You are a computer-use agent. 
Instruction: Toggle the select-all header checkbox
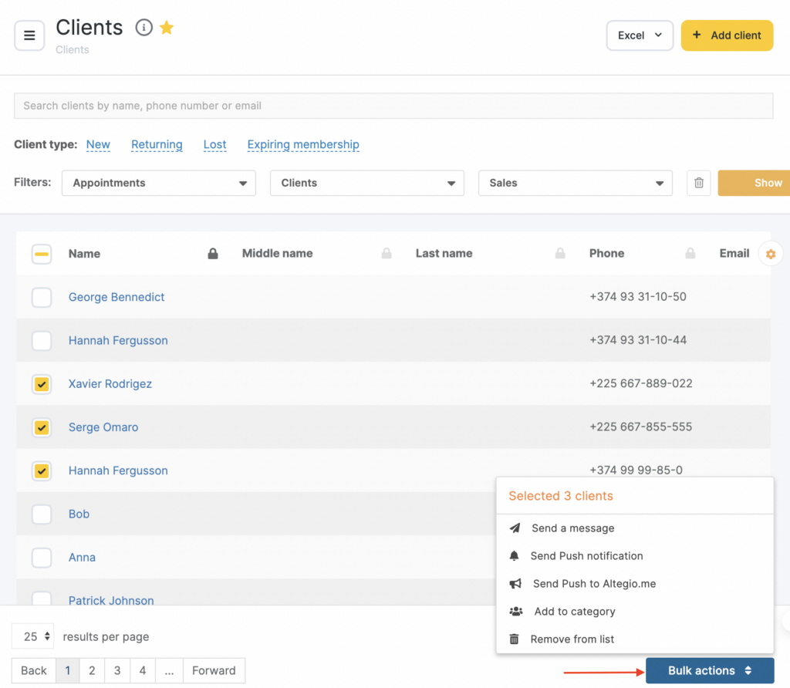(42, 254)
